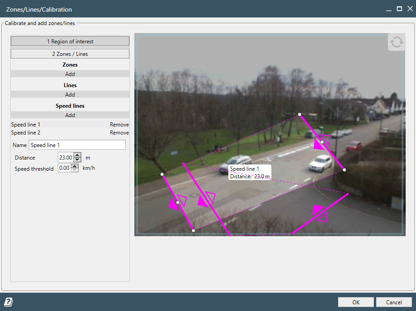416x311 pixels.
Task: Decrease the Distance value with the down arrow
Action: 77,160
